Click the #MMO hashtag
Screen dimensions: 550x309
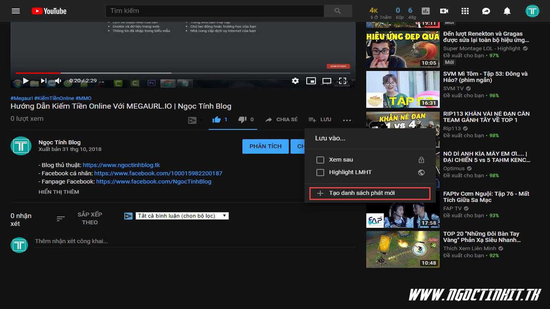coord(83,98)
